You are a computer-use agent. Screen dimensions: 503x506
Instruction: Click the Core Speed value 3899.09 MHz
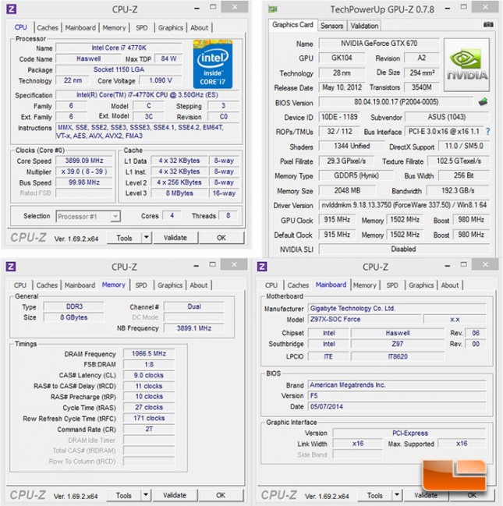[x=84, y=161]
